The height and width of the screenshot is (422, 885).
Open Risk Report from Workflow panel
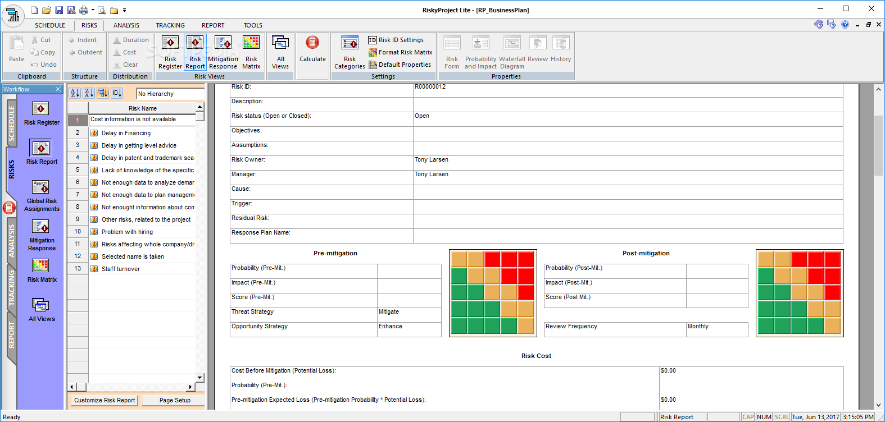(42, 152)
